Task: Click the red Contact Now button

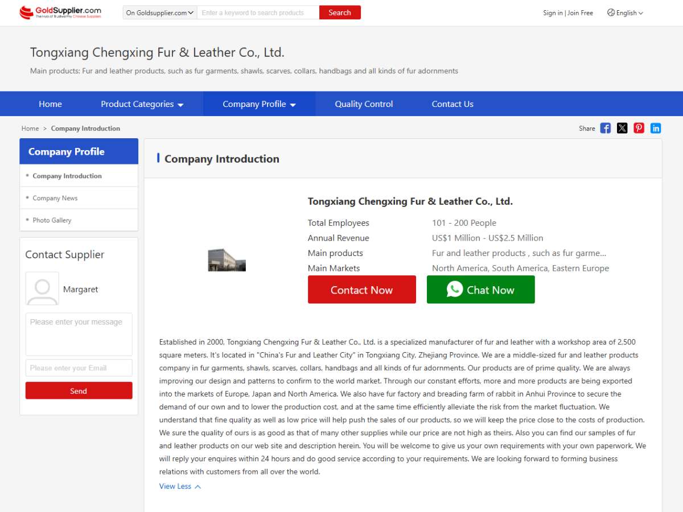Action: 362,290
